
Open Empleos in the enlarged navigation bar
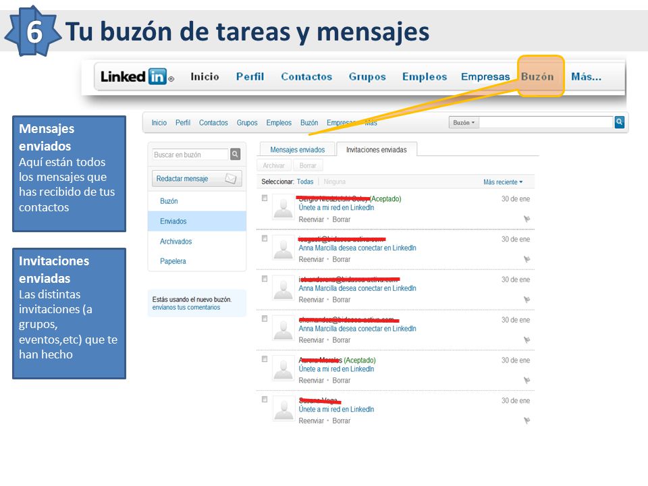click(425, 77)
